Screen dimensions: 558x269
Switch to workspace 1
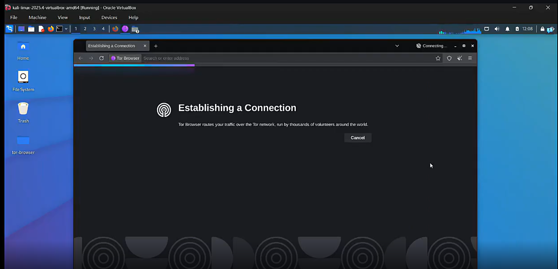76,29
